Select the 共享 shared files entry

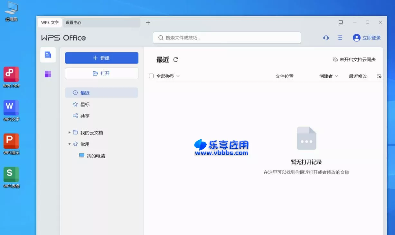[85, 116]
